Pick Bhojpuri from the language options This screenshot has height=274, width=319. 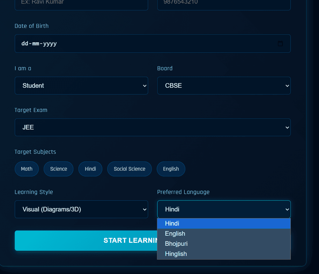point(224,244)
